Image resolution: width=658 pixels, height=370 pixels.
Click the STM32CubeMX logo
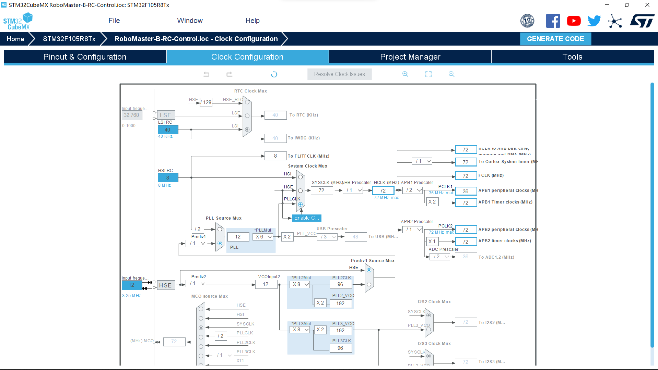click(18, 21)
